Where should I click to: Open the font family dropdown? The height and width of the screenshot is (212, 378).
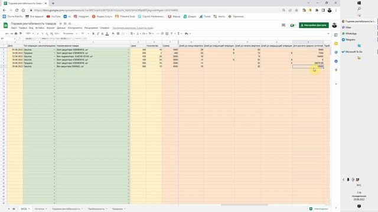click(x=70, y=34)
